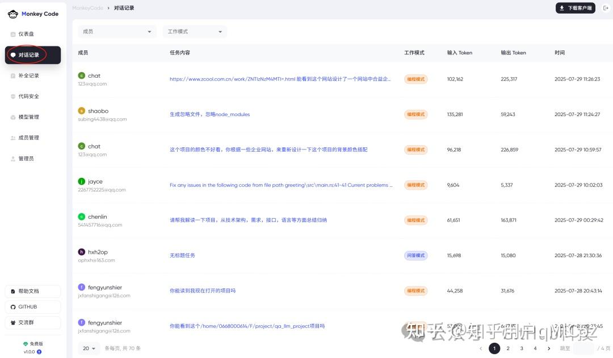
Task: Open the 代码安全 code security panel
Action: [31, 96]
